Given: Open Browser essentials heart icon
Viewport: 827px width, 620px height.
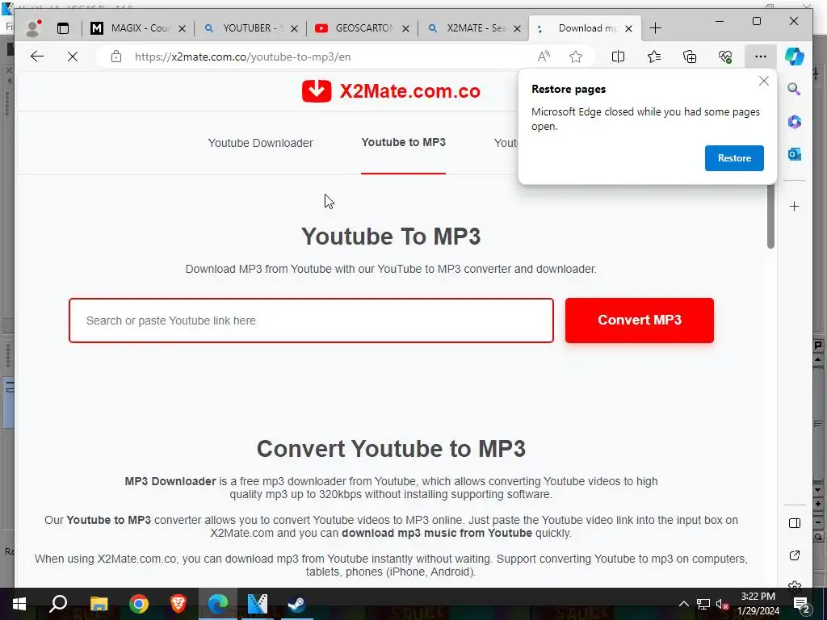Looking at the screenshot, I should 725,57.
